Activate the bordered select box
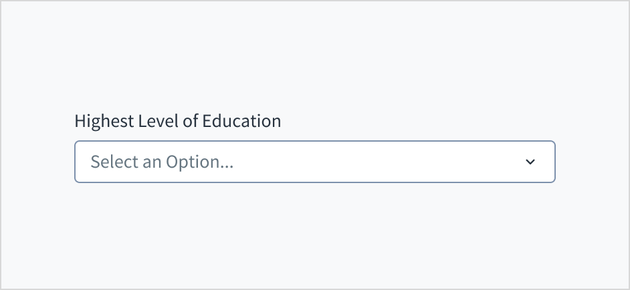This screenshot has height=290, width=630. coord(314,162)
